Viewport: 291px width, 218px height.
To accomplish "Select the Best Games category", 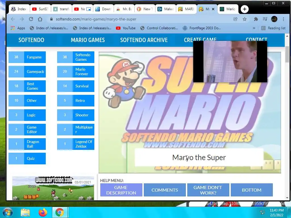I will [x=27, y=86].
